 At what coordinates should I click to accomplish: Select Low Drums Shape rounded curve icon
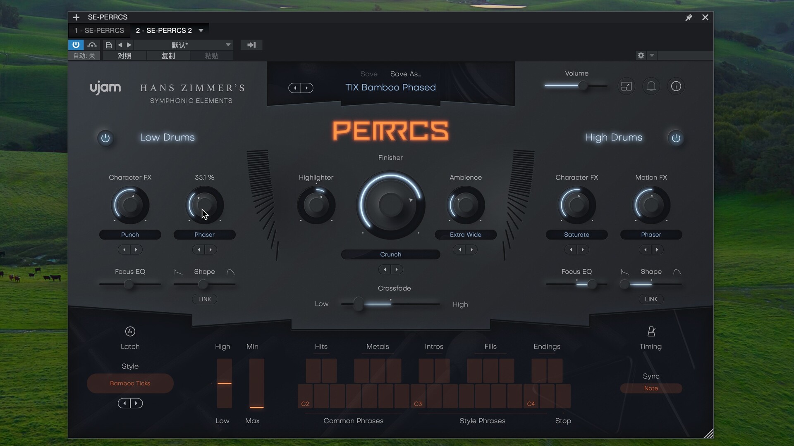click(x=230, y=272)
